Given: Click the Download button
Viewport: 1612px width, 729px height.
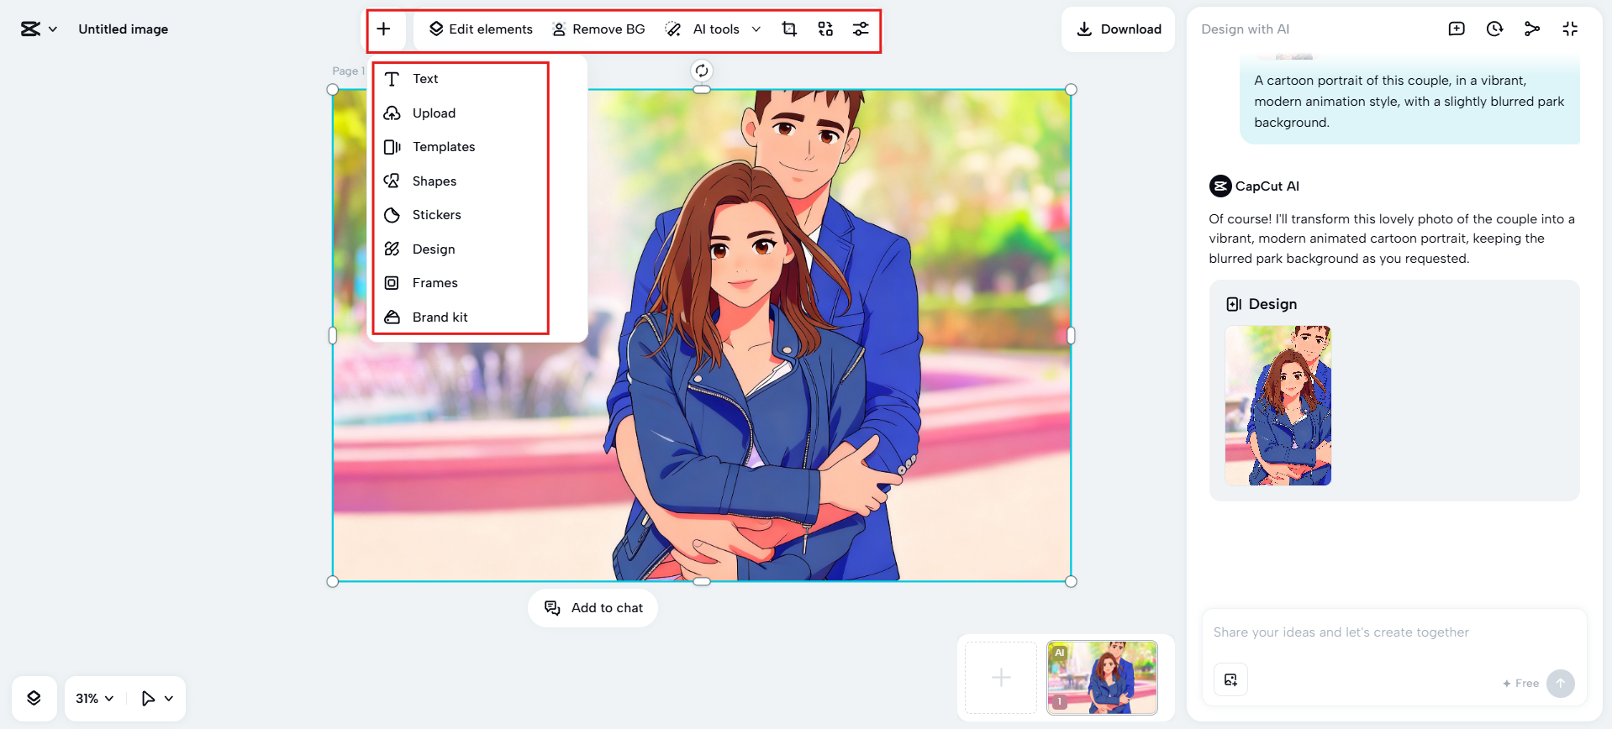Looking at the screenshot, I should [x=1119, y=29].
